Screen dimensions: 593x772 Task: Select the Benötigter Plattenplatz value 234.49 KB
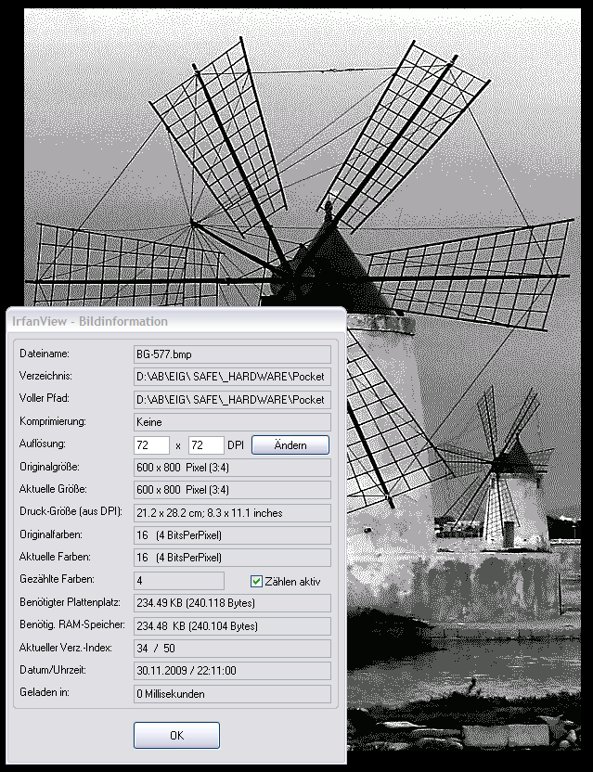point(232,603)
